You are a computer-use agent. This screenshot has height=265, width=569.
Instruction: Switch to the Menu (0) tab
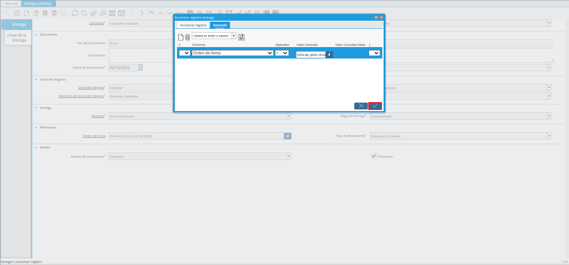click(11, 3)
